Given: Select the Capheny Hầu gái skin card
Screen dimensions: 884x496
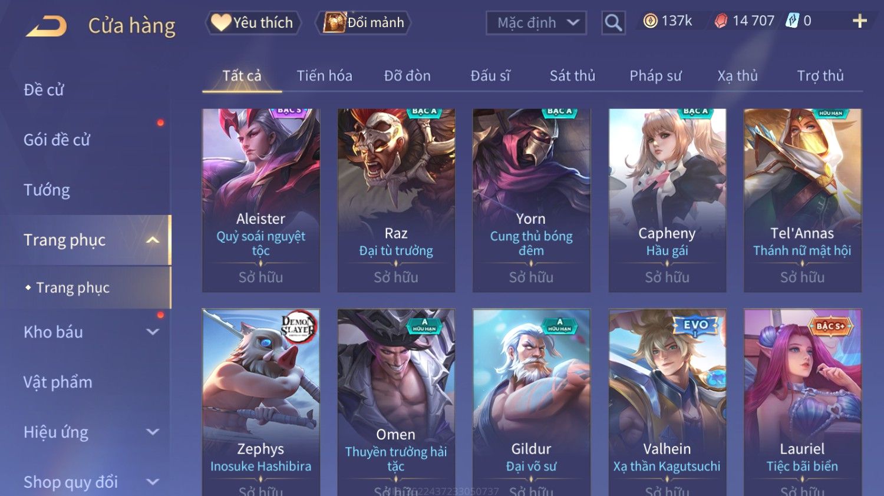Looking at the screenshot, I should [667, 200].
